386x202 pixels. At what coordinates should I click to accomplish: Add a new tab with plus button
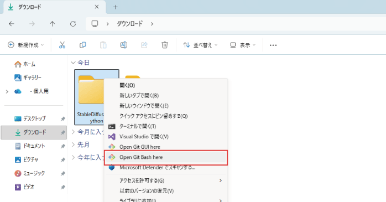click(115, 7)
